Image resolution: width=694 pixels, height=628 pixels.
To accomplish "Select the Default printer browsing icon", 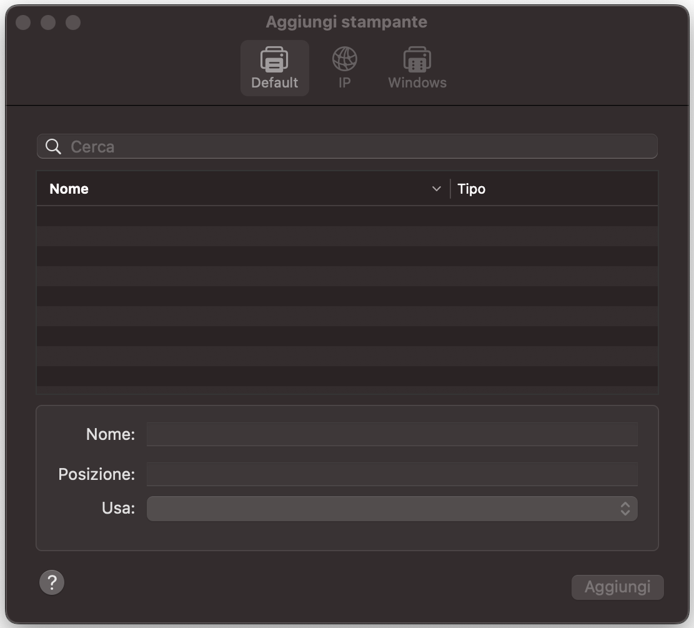I will click(274, 59).
